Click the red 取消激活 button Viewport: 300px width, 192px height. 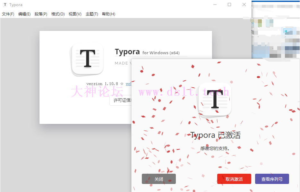tap(234, 179)
